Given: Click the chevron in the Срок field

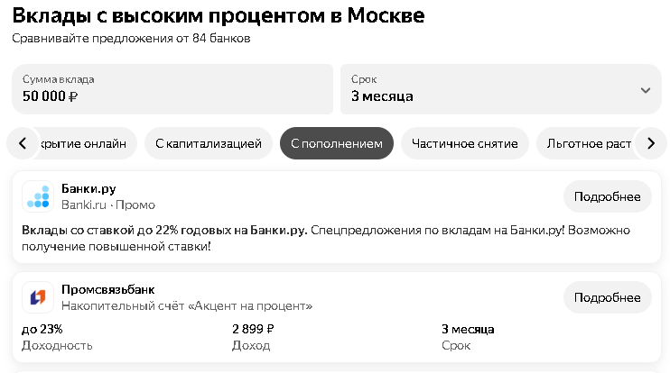Looking at the screenshot, I should click(x=646, y=89).
